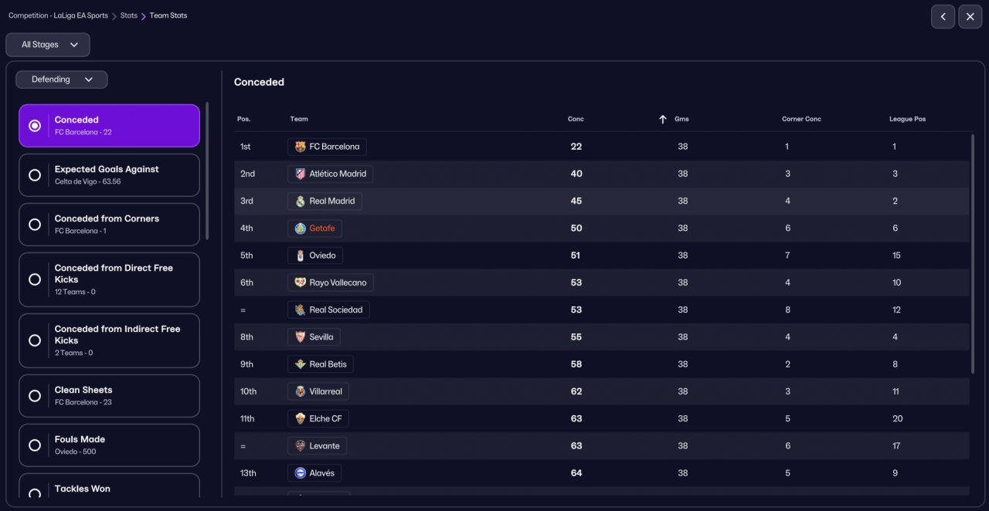Open Competition - LaLiga EA Sports breadcrumb
Viewport: 989px width, 511px height.
[x=58, y=15]
